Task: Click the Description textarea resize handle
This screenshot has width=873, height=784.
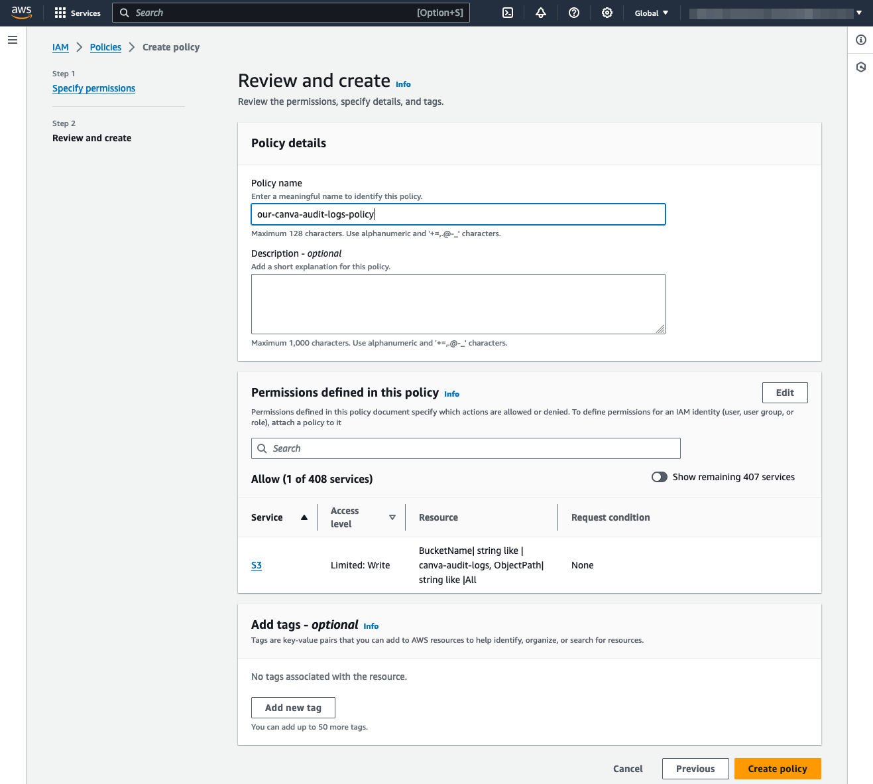Action: coord(661,330)
